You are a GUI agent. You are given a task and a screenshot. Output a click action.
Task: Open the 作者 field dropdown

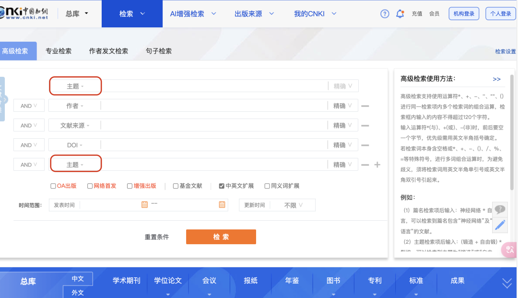pos(75,106)
